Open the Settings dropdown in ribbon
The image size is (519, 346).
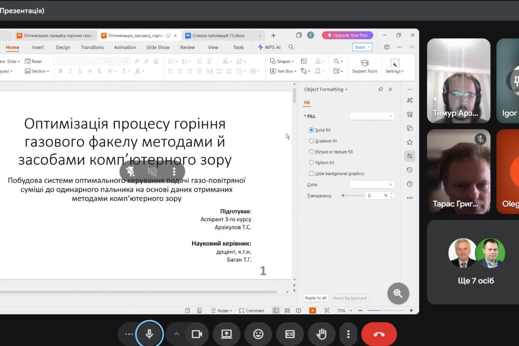[x=394, y=71]
